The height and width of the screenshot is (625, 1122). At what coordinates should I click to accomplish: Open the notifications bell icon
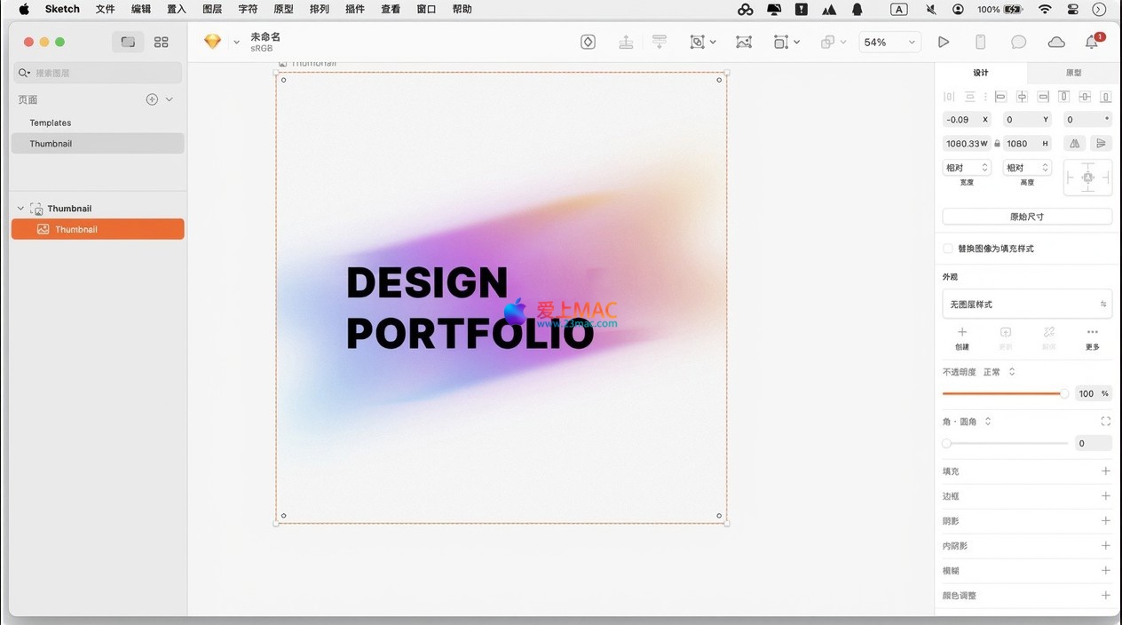[1092, 42]
